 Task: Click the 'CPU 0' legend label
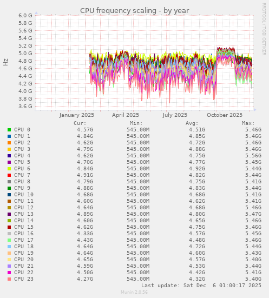pyautogui.click(x=22, y=130)
